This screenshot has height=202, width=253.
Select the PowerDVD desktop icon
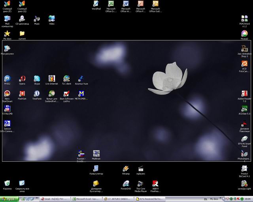pos(126,185)
